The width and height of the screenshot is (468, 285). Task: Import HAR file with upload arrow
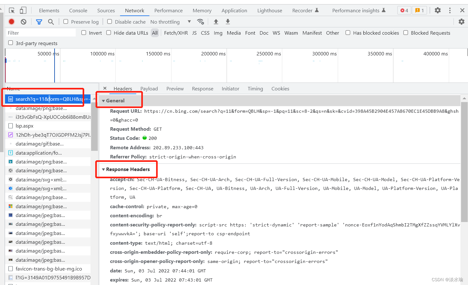tap(216, 22)
